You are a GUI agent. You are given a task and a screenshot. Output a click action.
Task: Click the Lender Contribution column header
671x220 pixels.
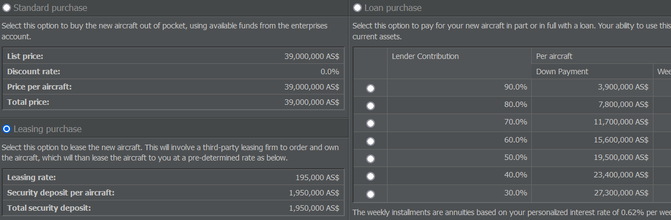(x=425, y=56)
